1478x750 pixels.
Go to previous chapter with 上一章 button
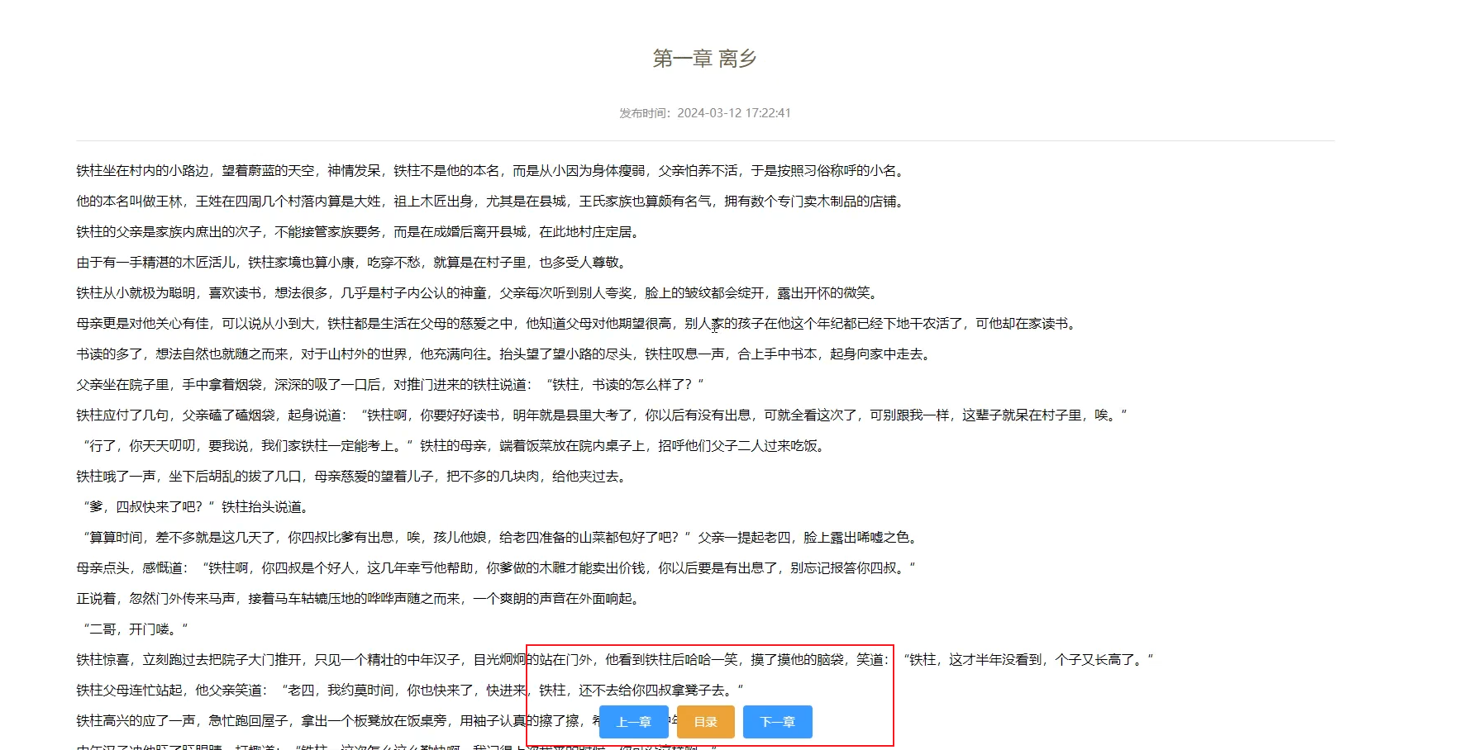coord(633,722)
